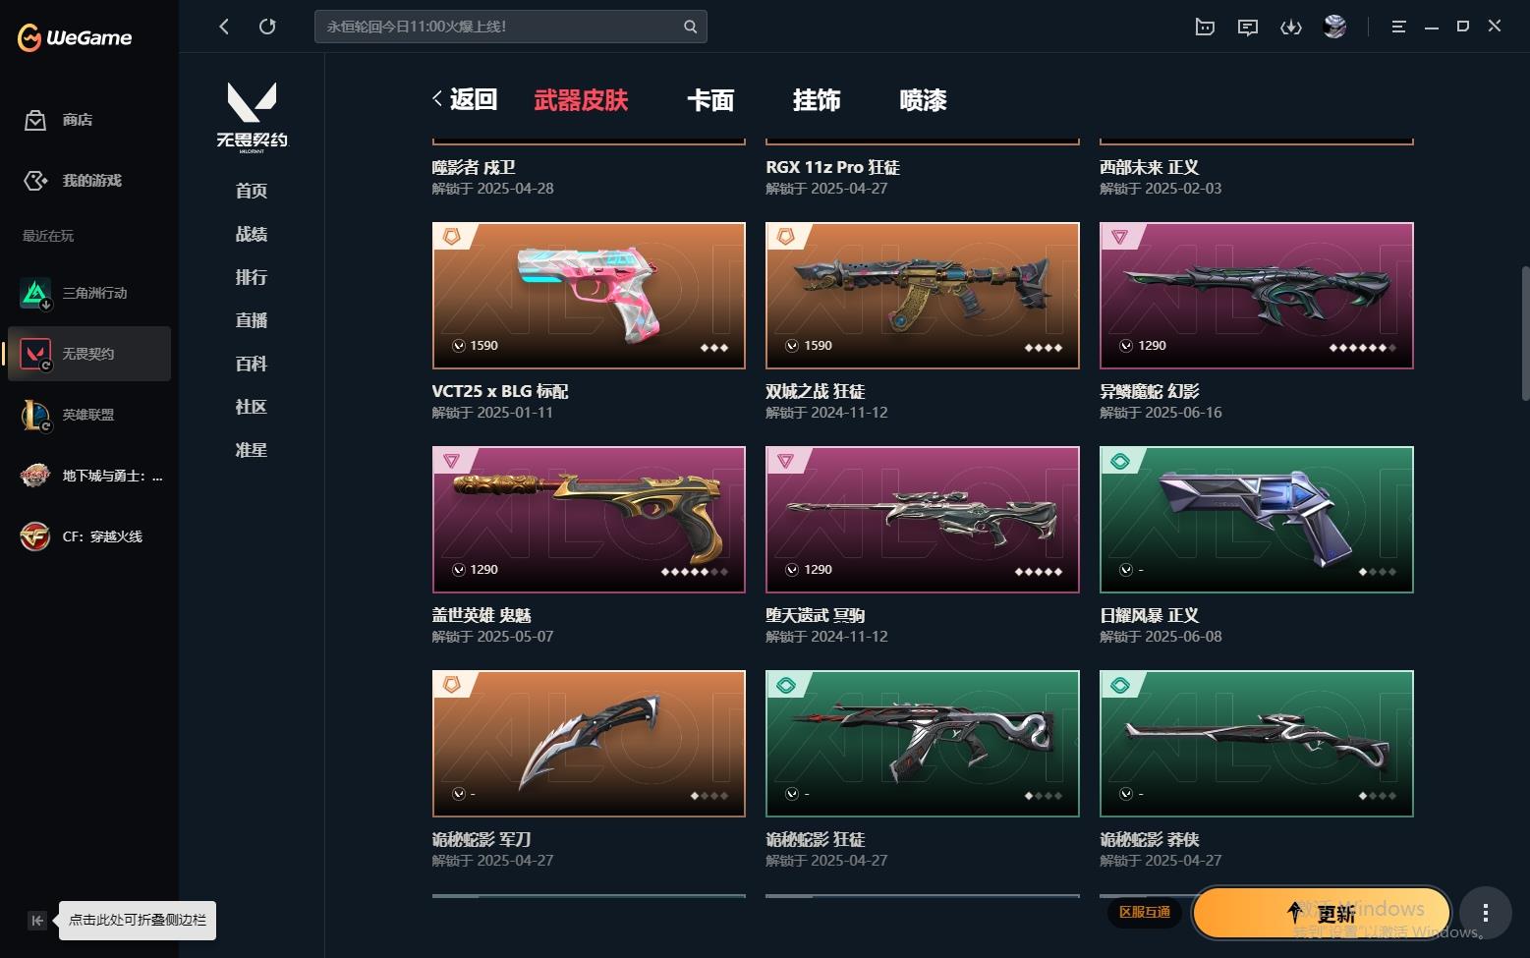
Task: Switch to the 挂饰 tab
Action: (817, 100)
